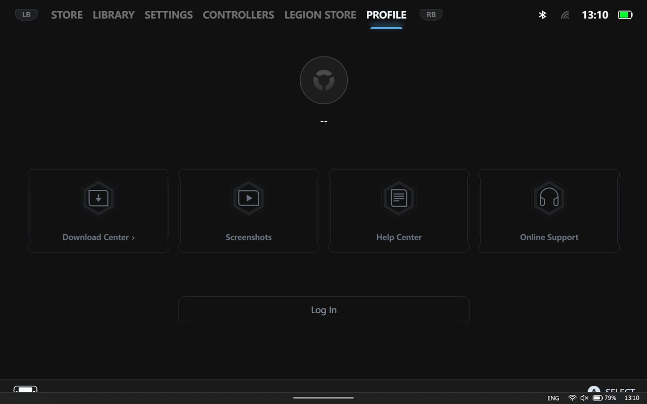Screen dimensions: 647x404
Task: Click the Download Center download icon
Action: click(99, 198)
